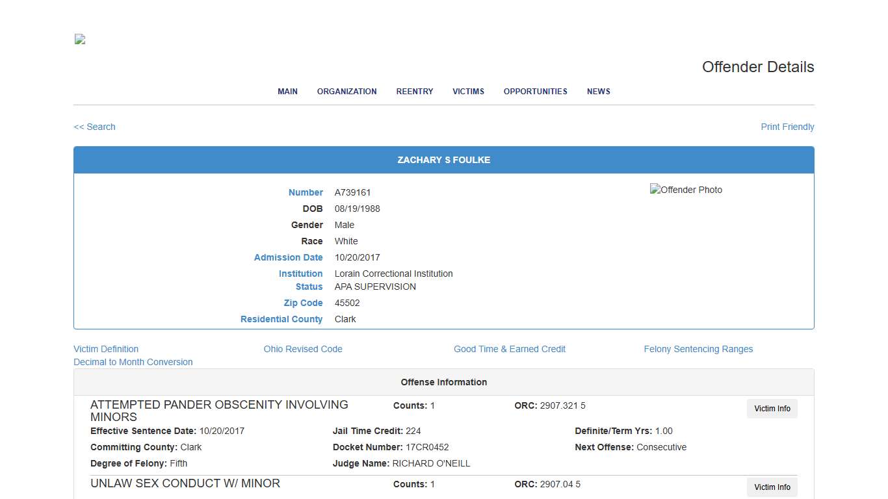
Task: Open the Zip Code definition link
Action: click(303, 303)
